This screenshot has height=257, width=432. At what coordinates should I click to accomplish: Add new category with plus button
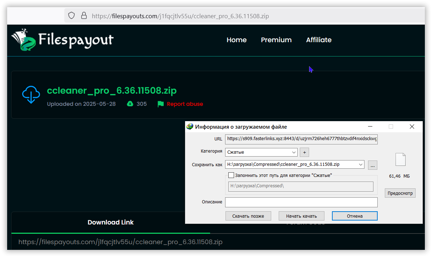coord(304,152)
